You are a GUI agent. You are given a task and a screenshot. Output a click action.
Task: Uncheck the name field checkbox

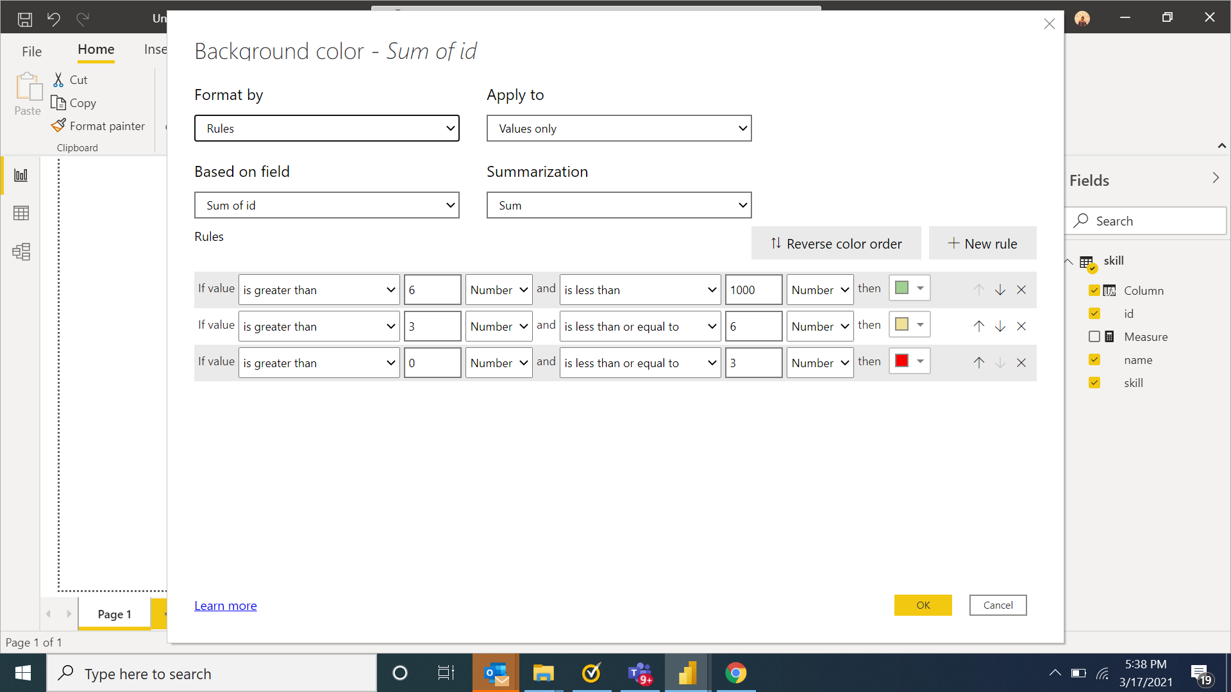1094,359
